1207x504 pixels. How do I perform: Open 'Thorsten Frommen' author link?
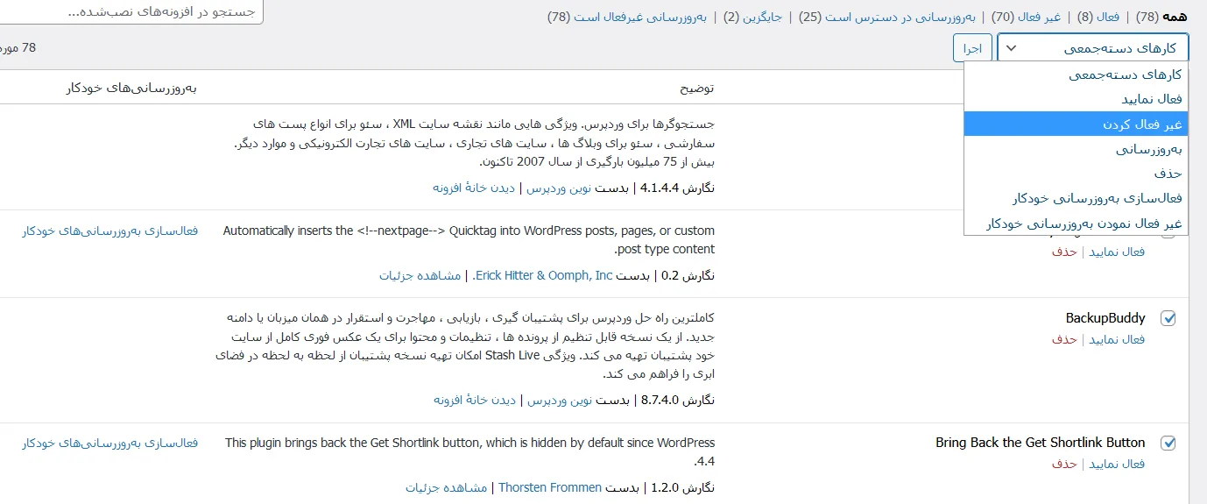(550, 487)
